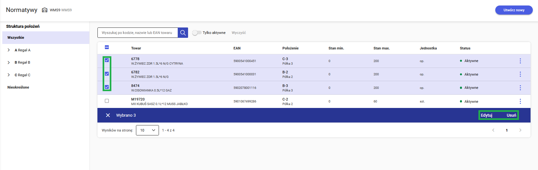Click EAN 5901067499286
This screenshot has height=170, width=538.
point(245,101)
